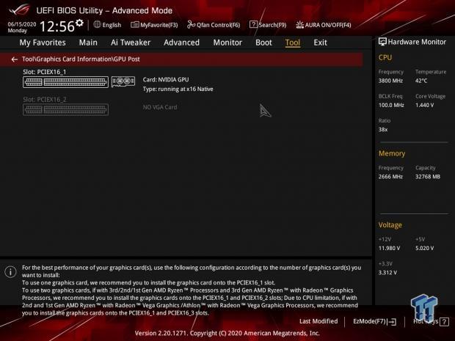
Task: Click the 'Card: NVIDIA GPU' text
Action: pos(166,80)
